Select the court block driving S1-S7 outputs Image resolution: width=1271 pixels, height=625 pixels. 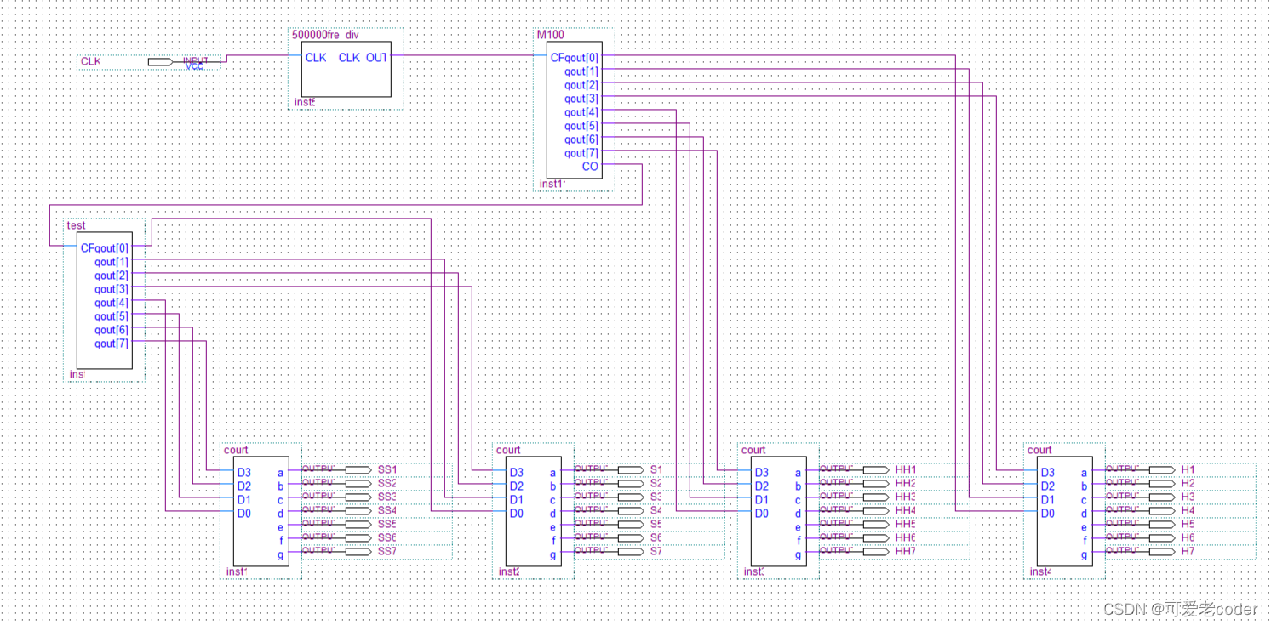click(534, 512)
